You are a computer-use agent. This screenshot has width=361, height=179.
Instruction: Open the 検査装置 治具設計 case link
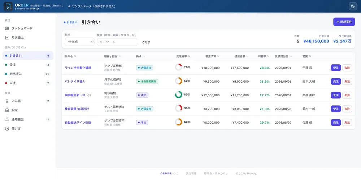pos(77,109)
